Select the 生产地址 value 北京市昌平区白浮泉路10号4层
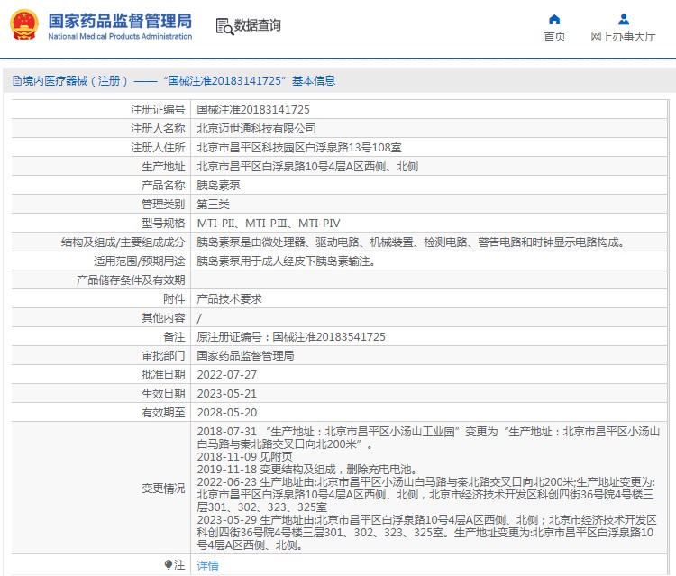The image size is (676, 576). (x=307, y=167)
